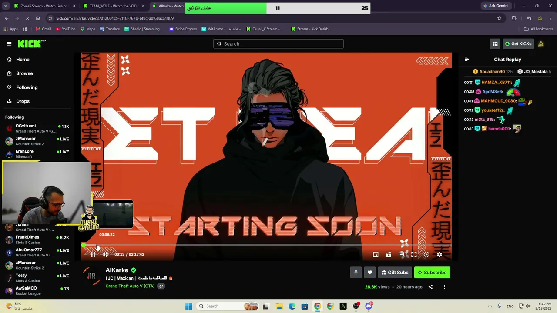The width and height of the screenshot is (557, 313).
Task: Open YouTube bookmark
Action: (x=65, y=29)
